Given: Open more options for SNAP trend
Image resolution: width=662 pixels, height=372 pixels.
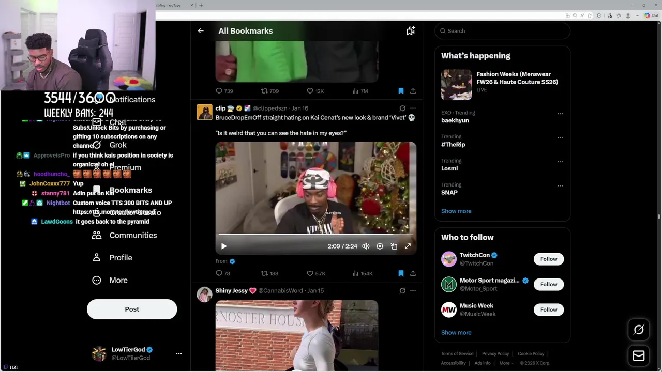Looking at the screenshot, I should click(560, 186).
